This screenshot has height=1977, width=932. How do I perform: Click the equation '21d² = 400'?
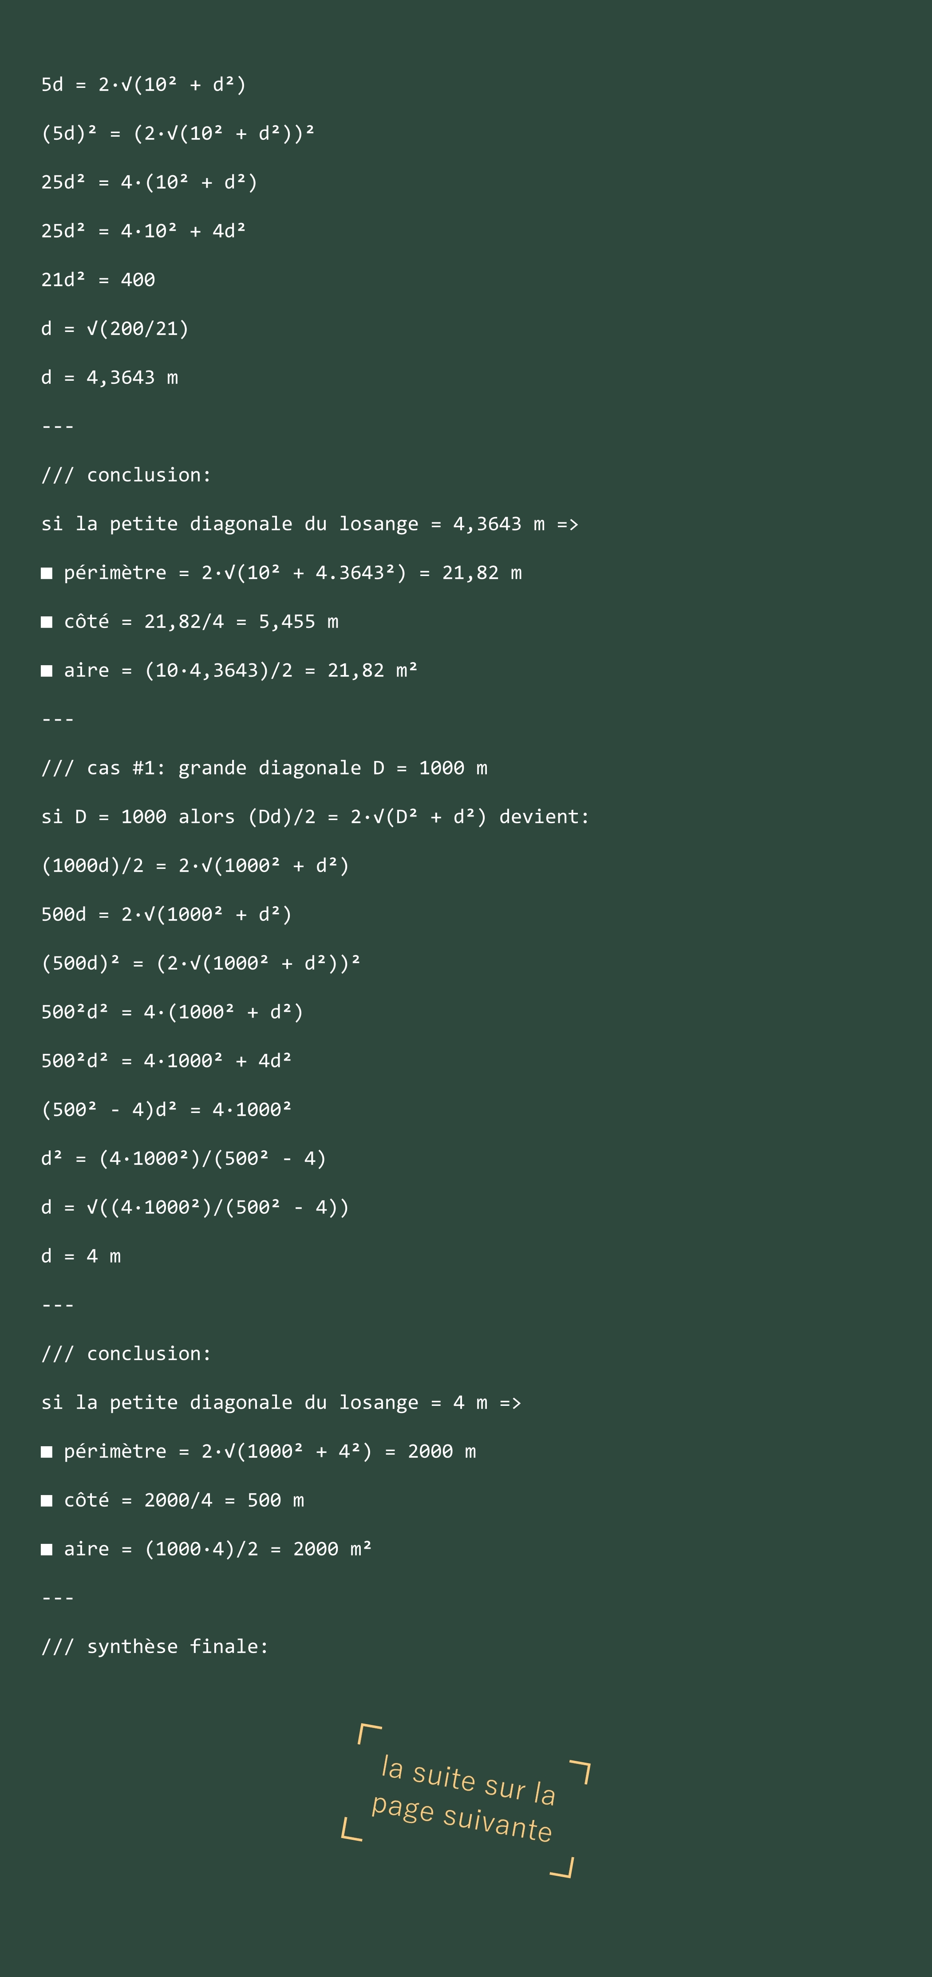[98, 280]
